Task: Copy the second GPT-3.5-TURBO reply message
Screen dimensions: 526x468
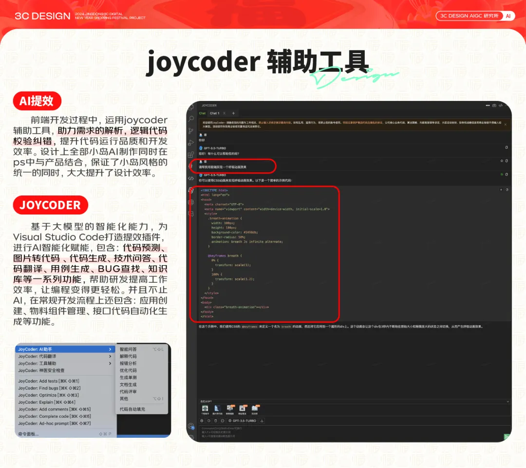Action: point(507,175)
